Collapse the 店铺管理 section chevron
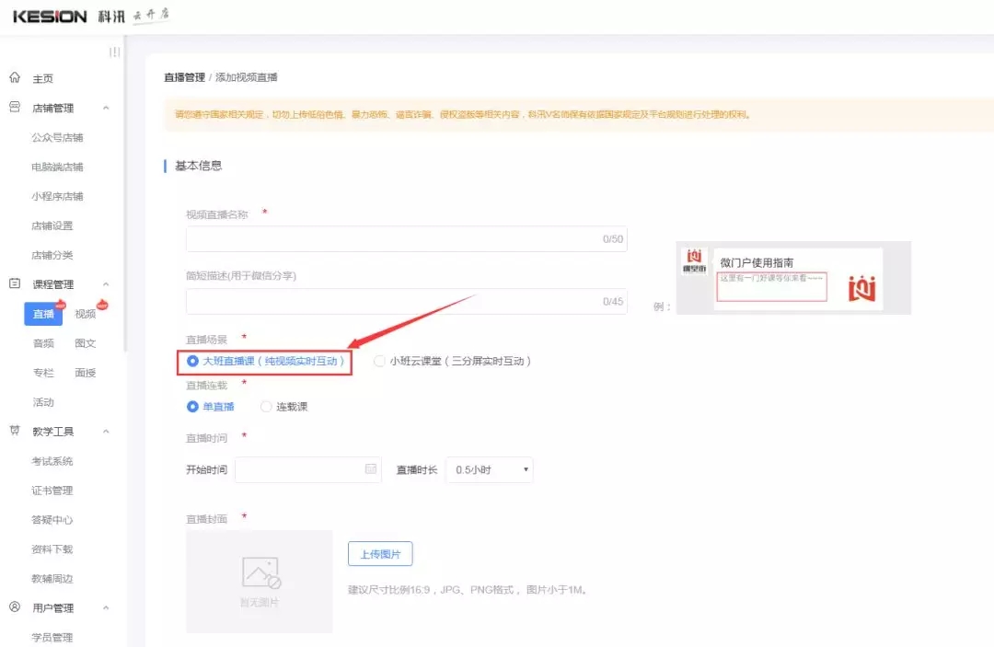The width and height of the screenshot is (994, 647). pos(106,108)
